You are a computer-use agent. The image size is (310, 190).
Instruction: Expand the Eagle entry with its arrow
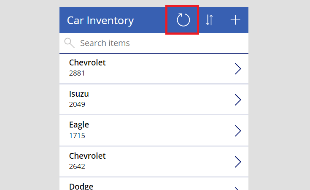click(x=238, y=131)
